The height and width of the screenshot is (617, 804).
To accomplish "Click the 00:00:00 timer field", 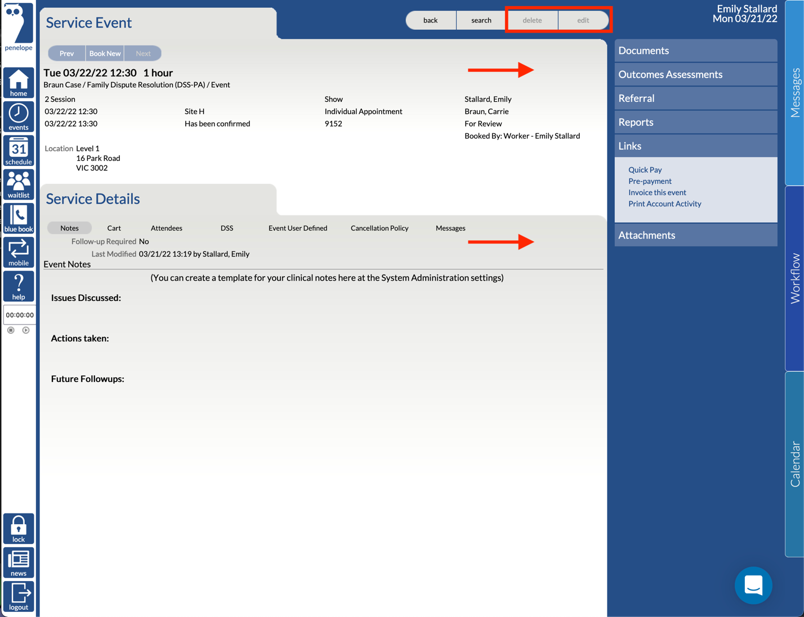I will click(20, 315).
